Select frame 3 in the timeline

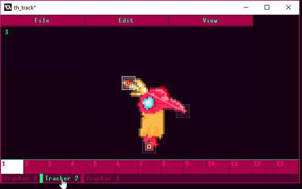click(58, 167)
